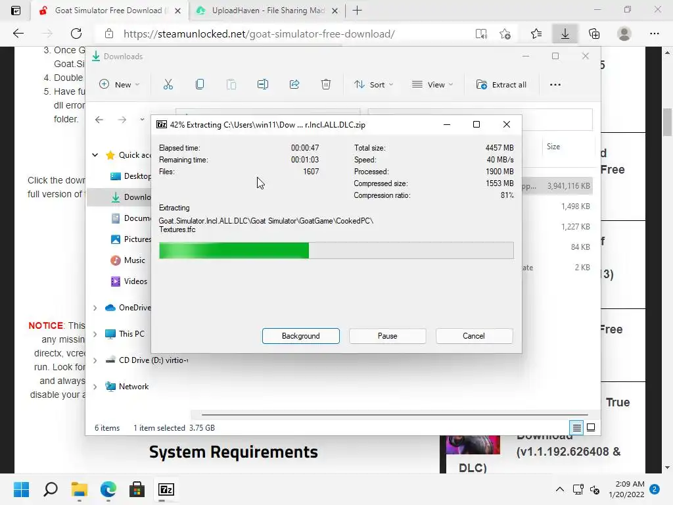Viewport: 673px width, 505px height.
Task: Click the browser Back arrow
Action: point(18,34)
